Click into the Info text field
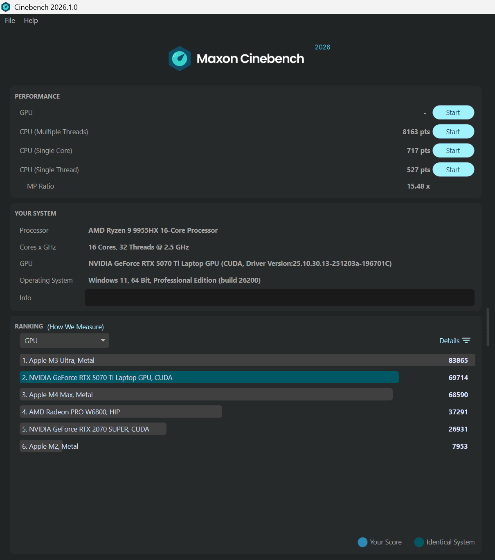495x560 pixels. pos(279,298)
